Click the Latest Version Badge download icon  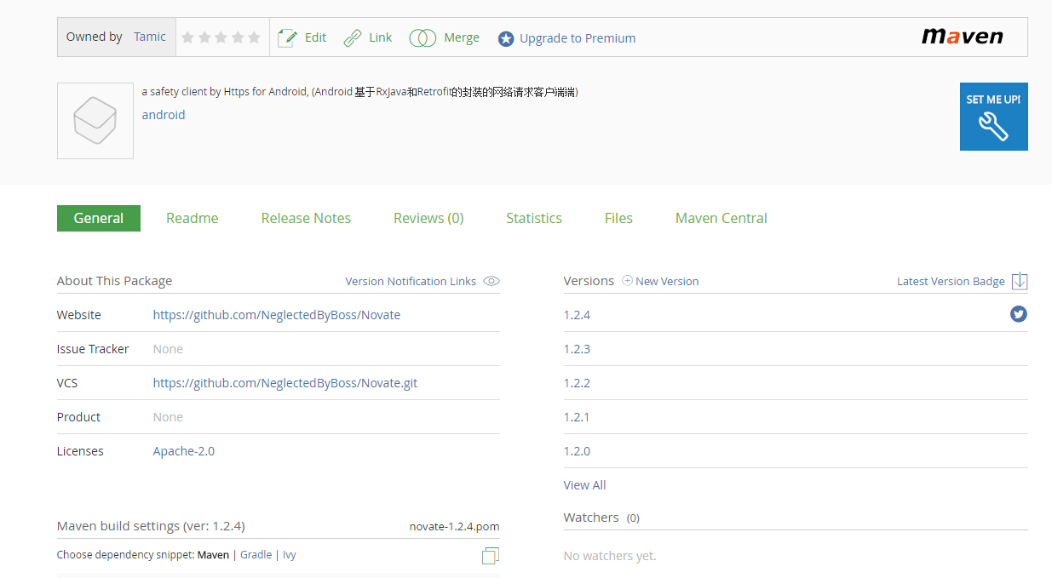[x=1020, y=281]
